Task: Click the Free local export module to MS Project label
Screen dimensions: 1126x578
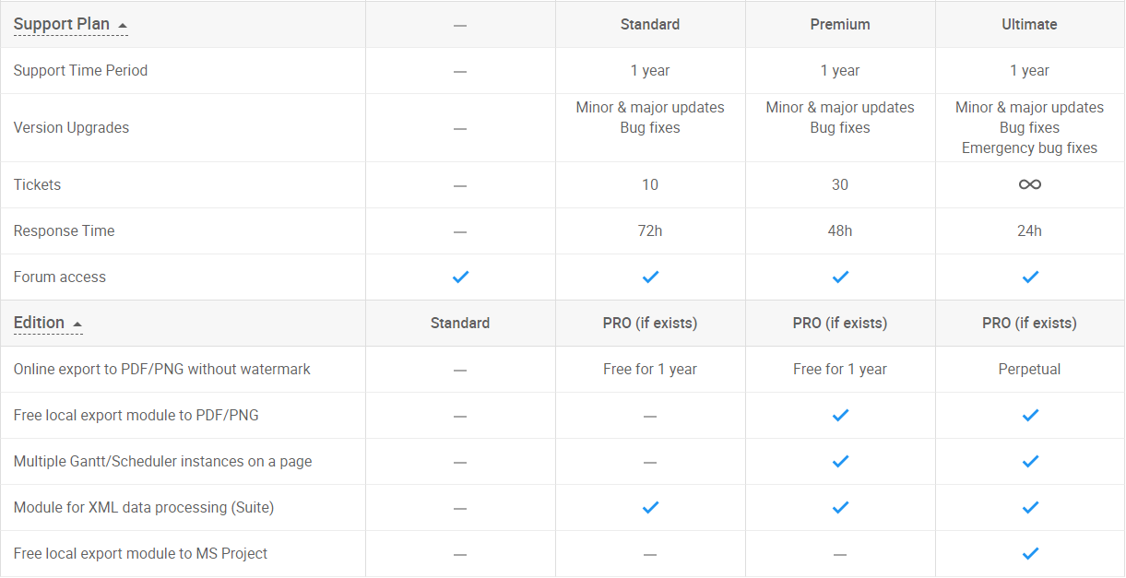Action: 141,553
